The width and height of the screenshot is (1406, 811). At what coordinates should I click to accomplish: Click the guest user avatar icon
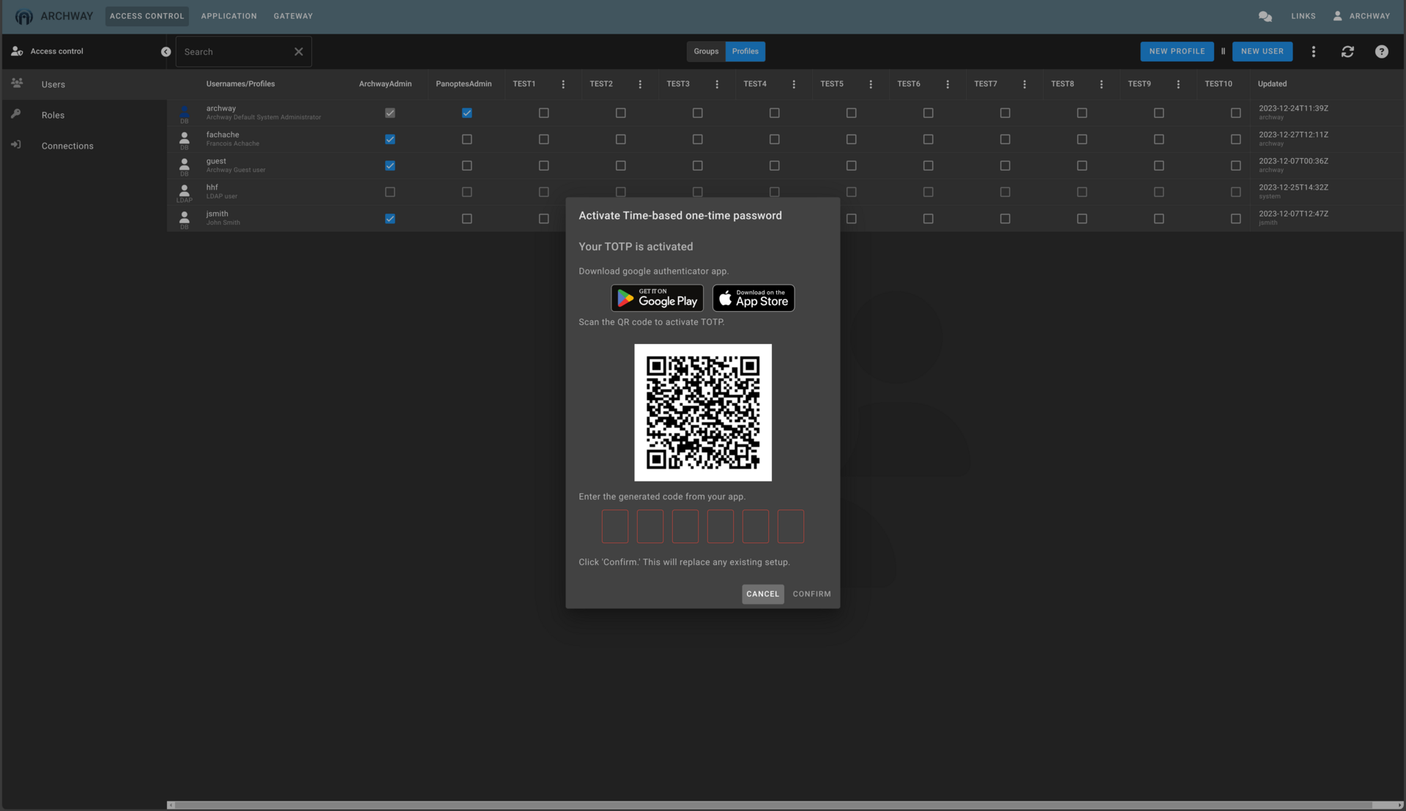(x=185, y=164)
